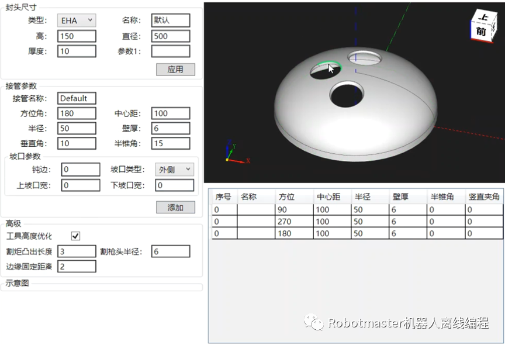The image size is (505, 345).
Task: Toggle the 工具高度优化 checkbox
Action: point(75,236)
